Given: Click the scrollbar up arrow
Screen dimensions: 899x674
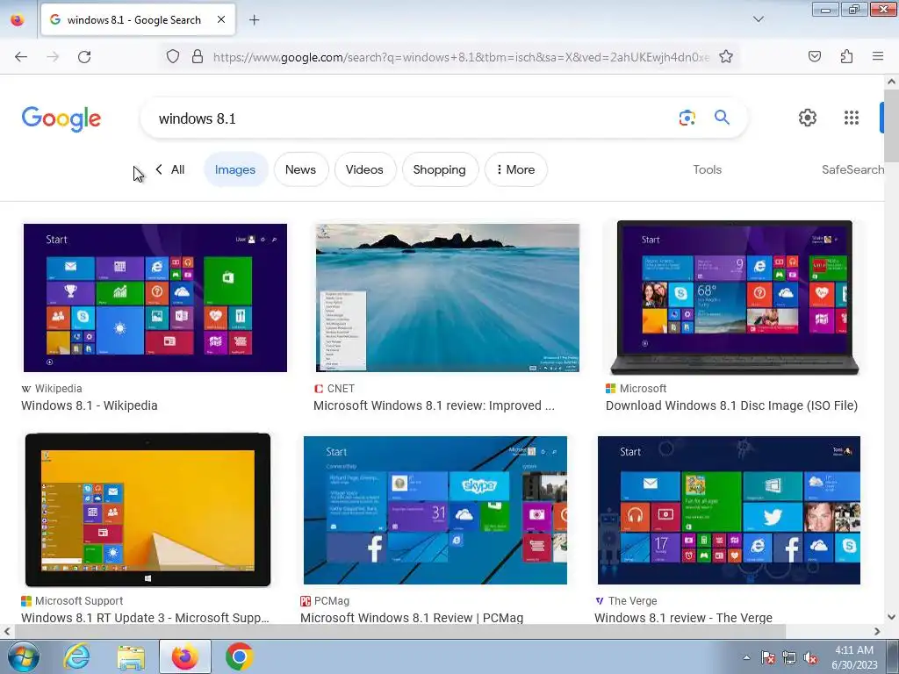Looking at the screenshot, I should coord(892,82).
